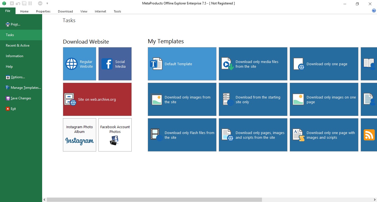
Task: Switch to the Home ribbon tab
Action: (x=24, y=11)
